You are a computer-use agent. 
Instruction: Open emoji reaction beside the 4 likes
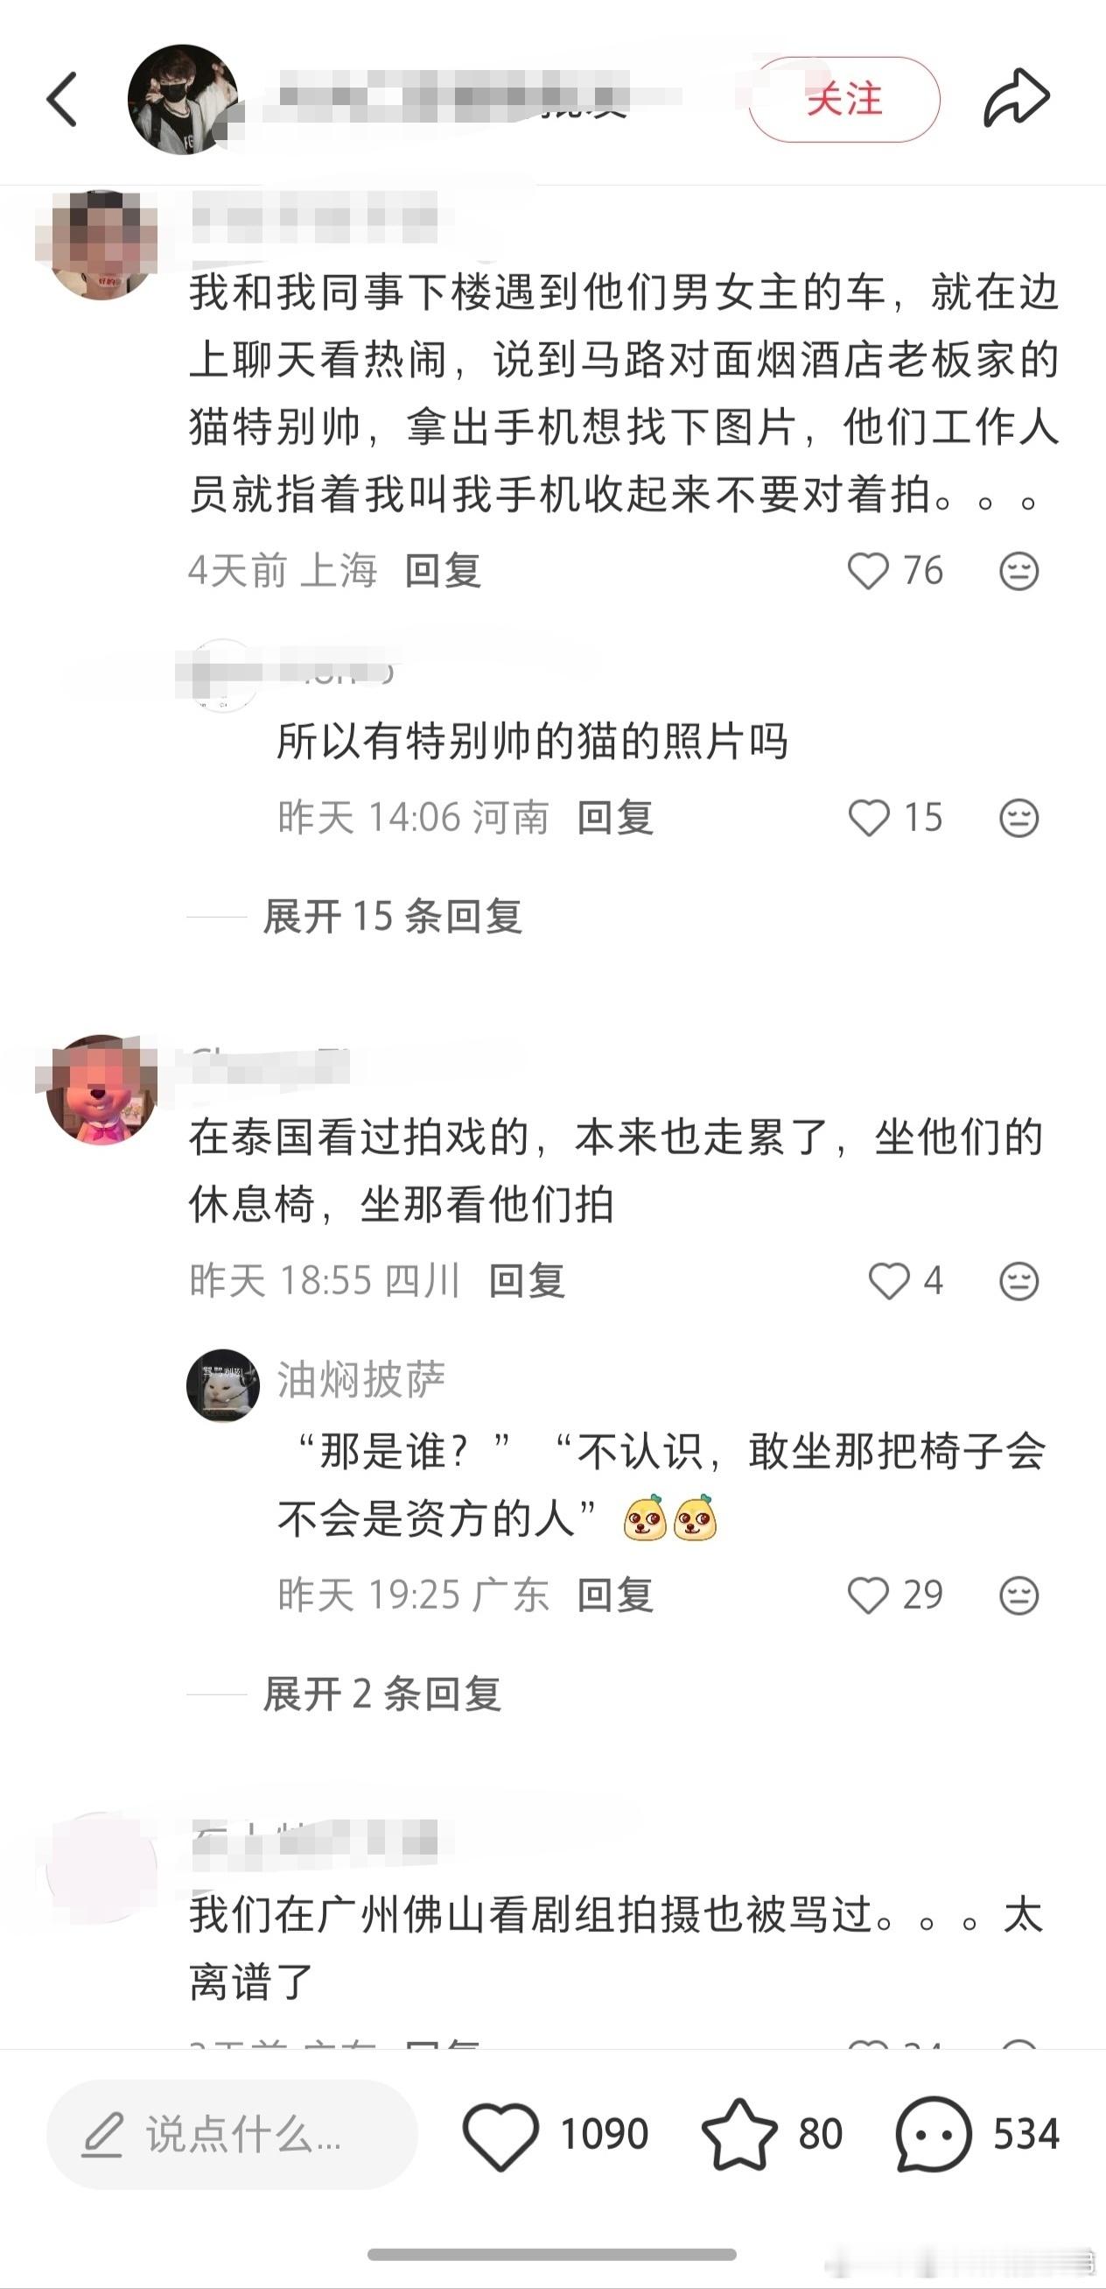pyautogui.click(x=1018, y=1280)
